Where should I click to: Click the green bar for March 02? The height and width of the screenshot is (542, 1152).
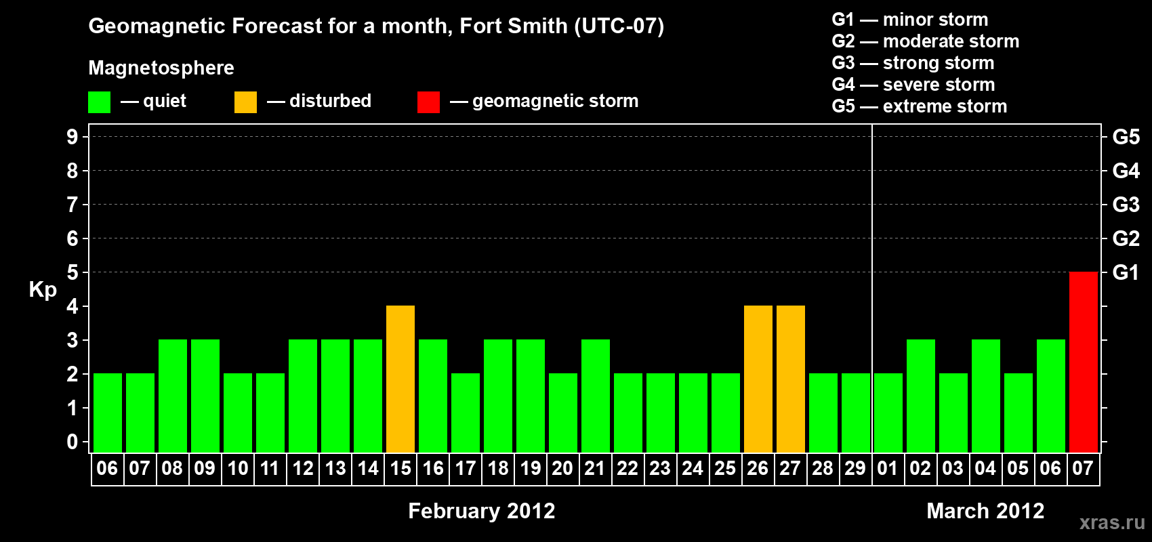(921, 396)
